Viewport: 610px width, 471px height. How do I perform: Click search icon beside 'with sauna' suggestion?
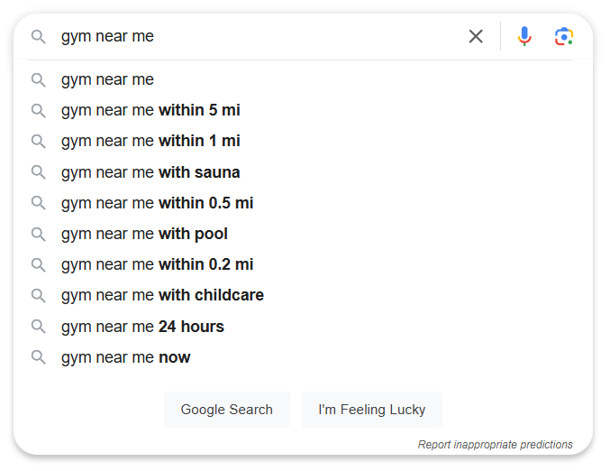click(x=39, y=172)
